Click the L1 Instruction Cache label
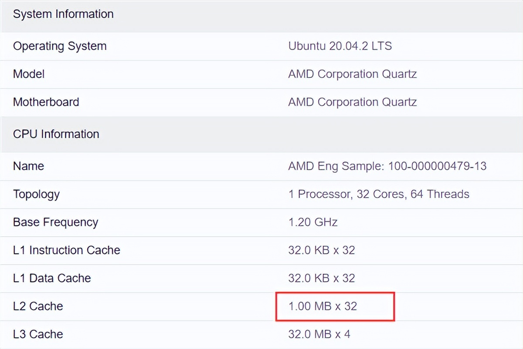 point(67,250)
